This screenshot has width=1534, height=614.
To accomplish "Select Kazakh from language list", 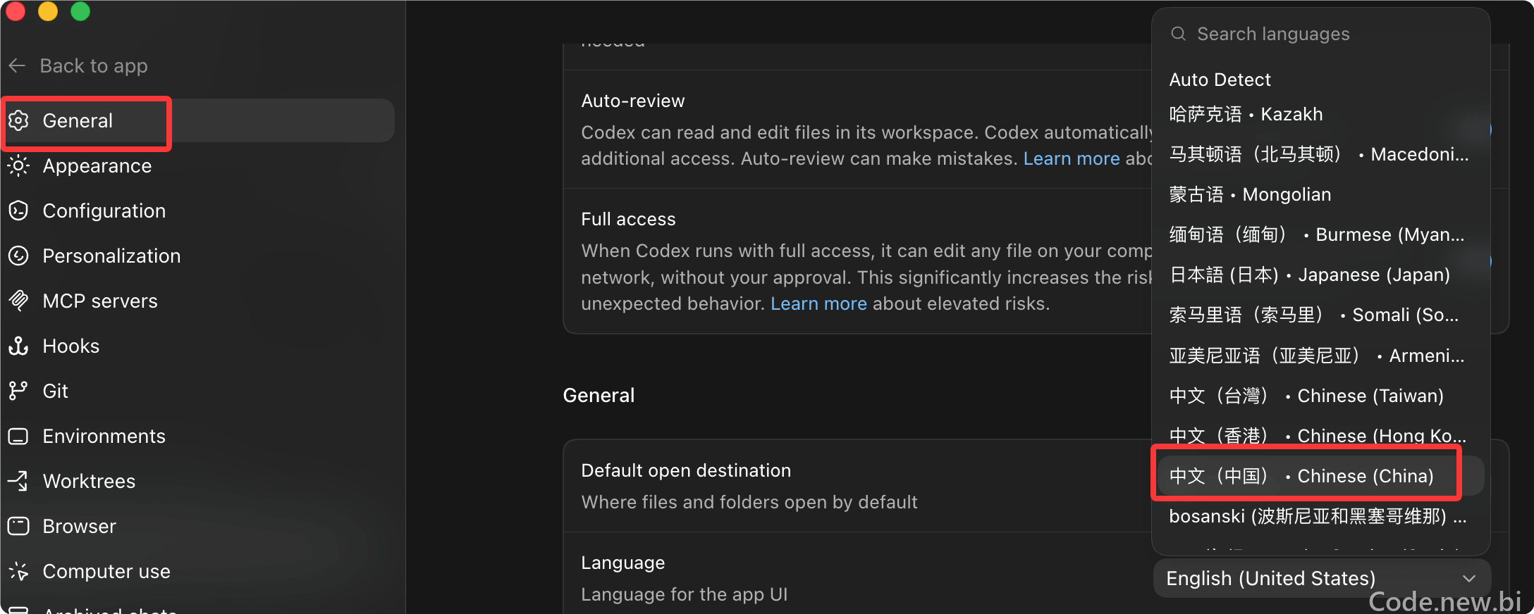I will coord(1320,114).
